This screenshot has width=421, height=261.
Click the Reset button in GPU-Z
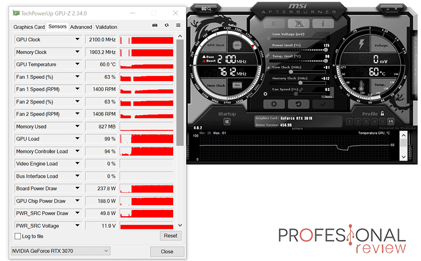[x=171, y=236]
